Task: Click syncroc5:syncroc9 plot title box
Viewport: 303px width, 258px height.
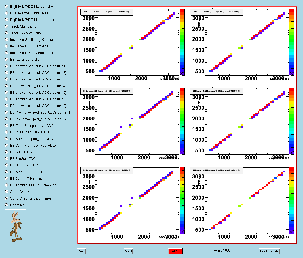Action: (x=216, y=12)
